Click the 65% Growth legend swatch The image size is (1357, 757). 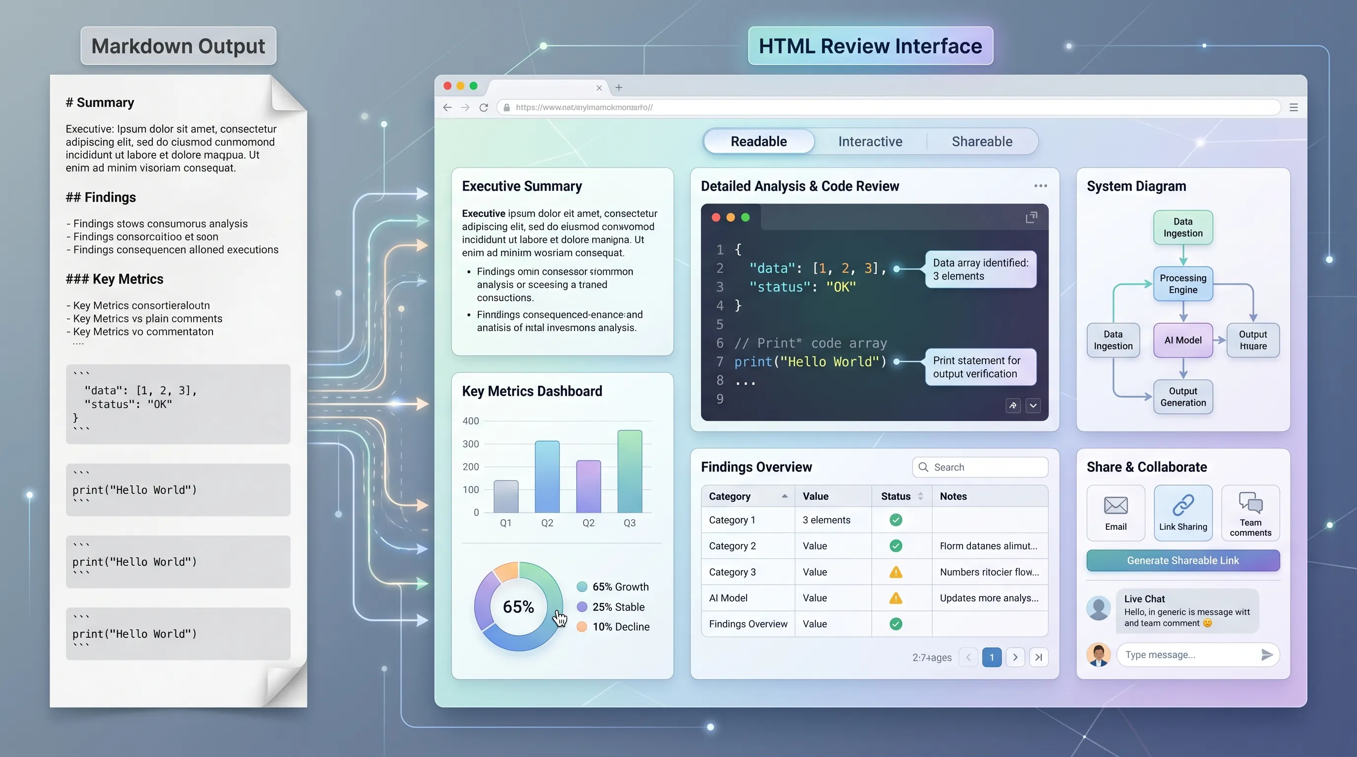(x=581, y=586)
